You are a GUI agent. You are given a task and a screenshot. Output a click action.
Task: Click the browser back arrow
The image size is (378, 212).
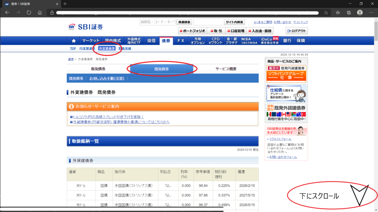click(7, 13)
